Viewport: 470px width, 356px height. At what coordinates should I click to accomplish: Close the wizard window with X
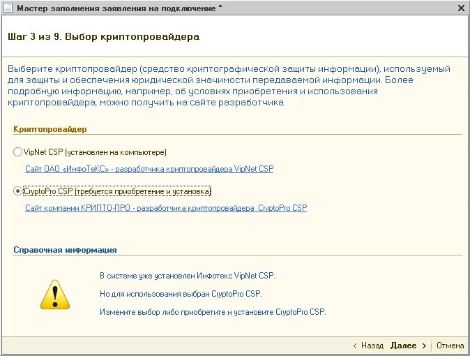coord(462,8)
